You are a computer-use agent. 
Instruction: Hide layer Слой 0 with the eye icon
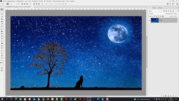tap(149, 20)
